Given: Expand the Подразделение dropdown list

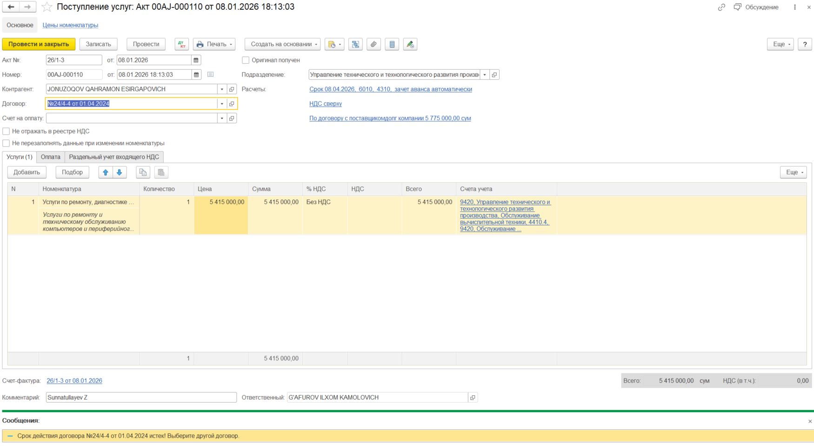Looking at the screenshot, I should pyautogui.click(x=485, y=74).
